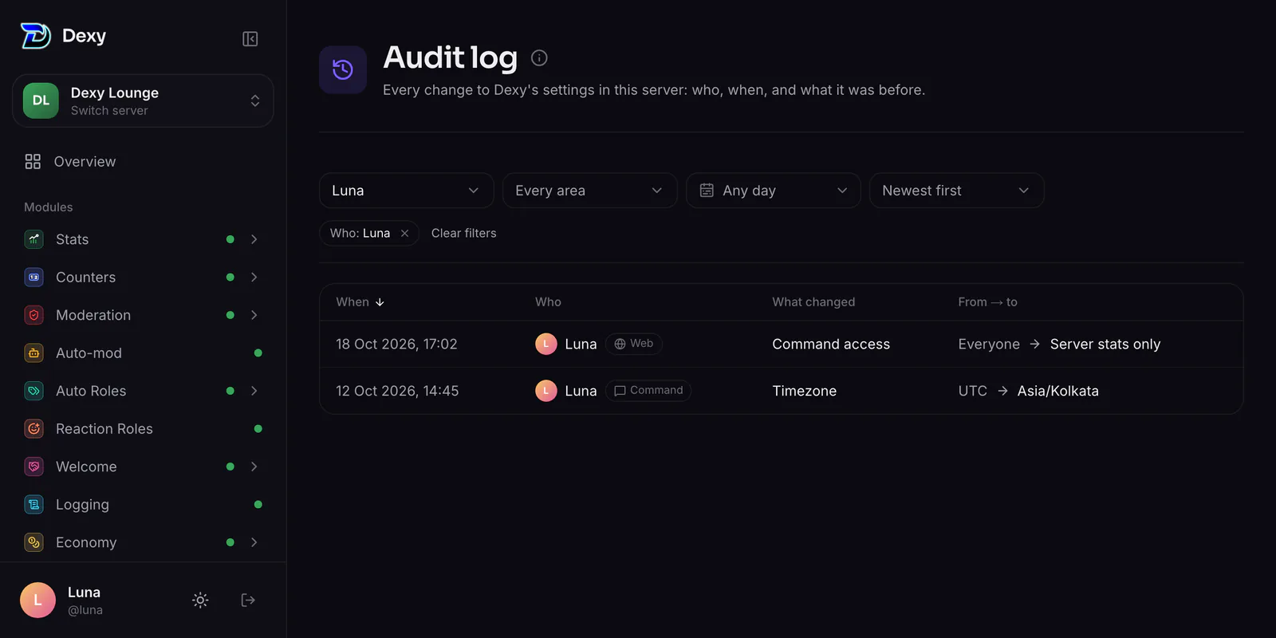Click the Asia/Kolkata value
The height and width of the screenshot is (638, 1276).
(x=1058, y=391)
